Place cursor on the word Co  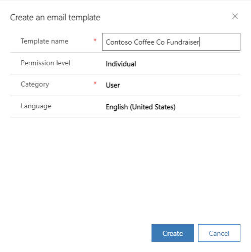(x=161, y=42)
